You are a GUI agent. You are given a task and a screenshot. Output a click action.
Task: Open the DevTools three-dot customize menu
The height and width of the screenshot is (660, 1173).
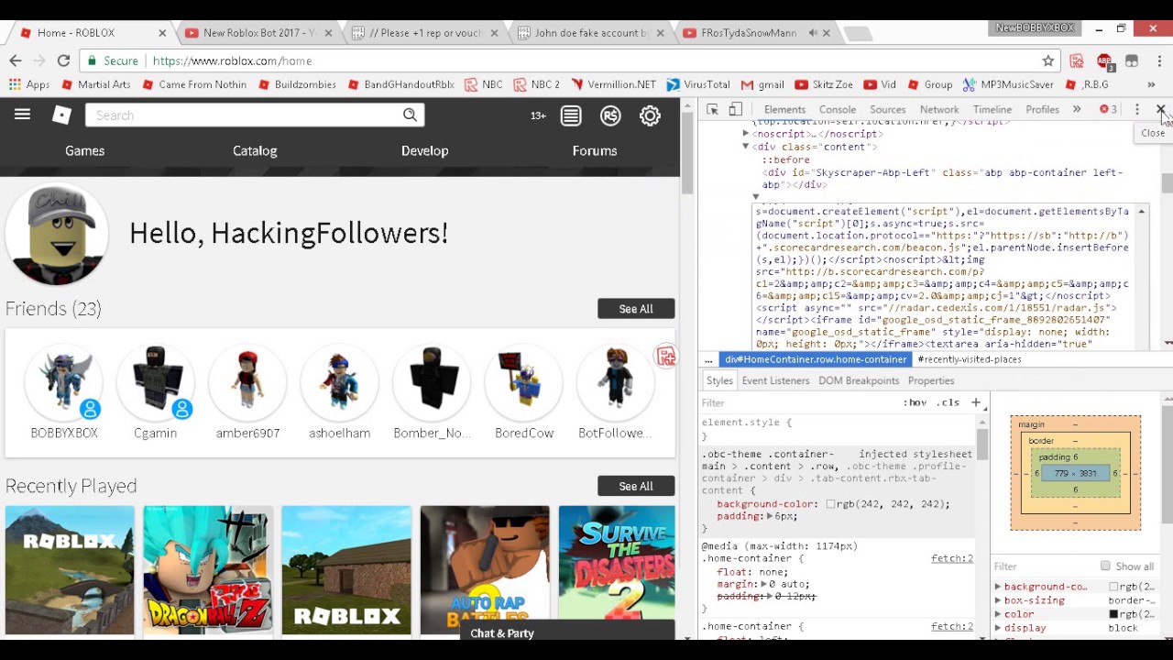coord(1137,109)
